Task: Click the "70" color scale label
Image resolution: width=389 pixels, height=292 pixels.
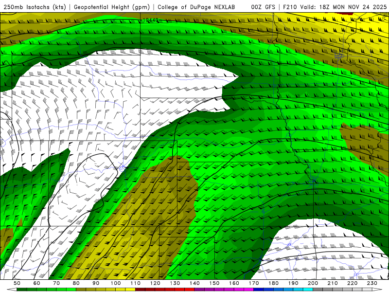Action: 56,283
